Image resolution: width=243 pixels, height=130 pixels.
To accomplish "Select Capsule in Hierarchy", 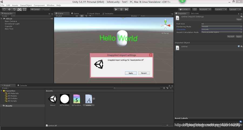I will [x=8, y=26].
